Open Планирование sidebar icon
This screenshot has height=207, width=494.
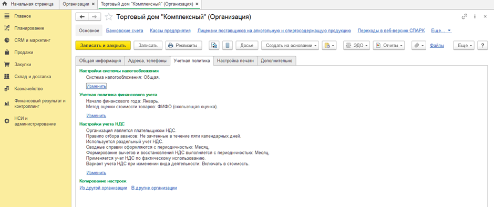tap(7, 28)
